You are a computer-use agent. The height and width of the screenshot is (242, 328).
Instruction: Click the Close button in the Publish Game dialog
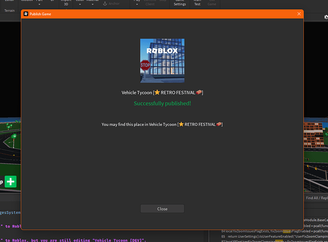click(x=162, y=209)
